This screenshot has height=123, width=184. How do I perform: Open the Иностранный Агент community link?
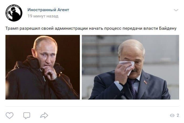48,10
